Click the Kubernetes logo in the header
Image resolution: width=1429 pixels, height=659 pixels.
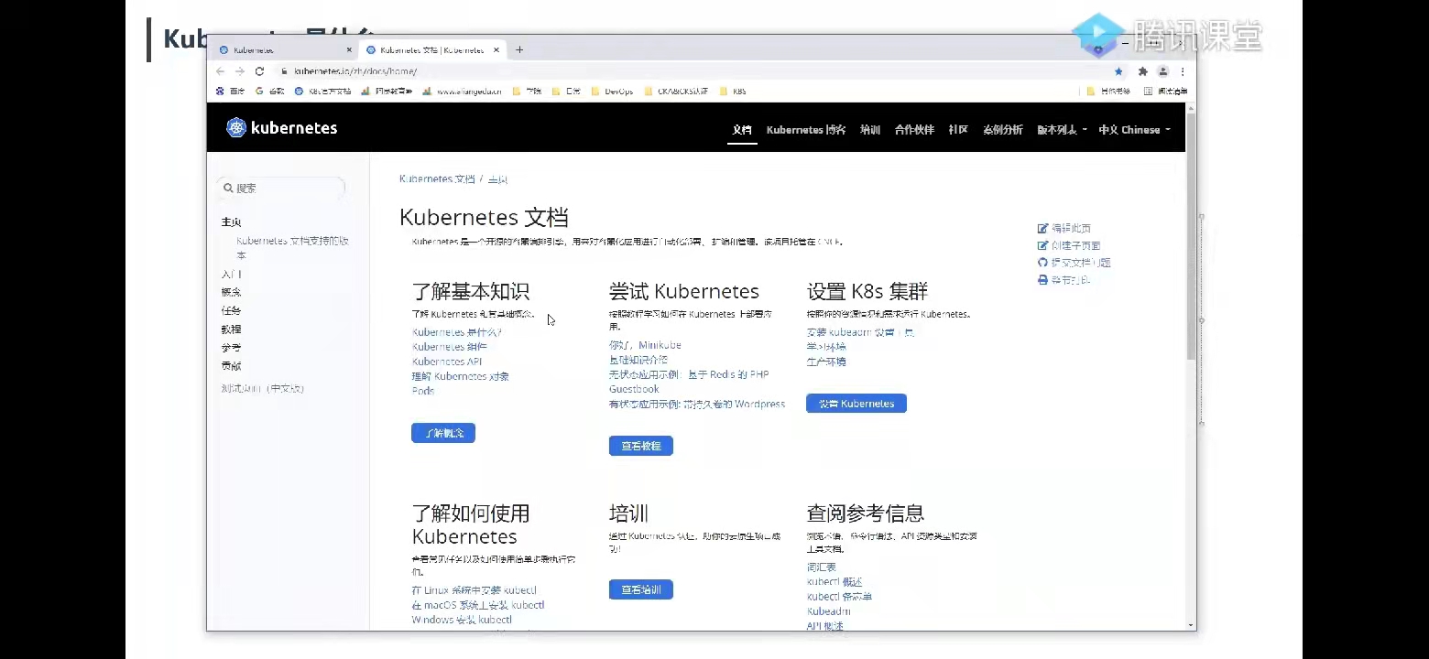[x=281, y=128]
